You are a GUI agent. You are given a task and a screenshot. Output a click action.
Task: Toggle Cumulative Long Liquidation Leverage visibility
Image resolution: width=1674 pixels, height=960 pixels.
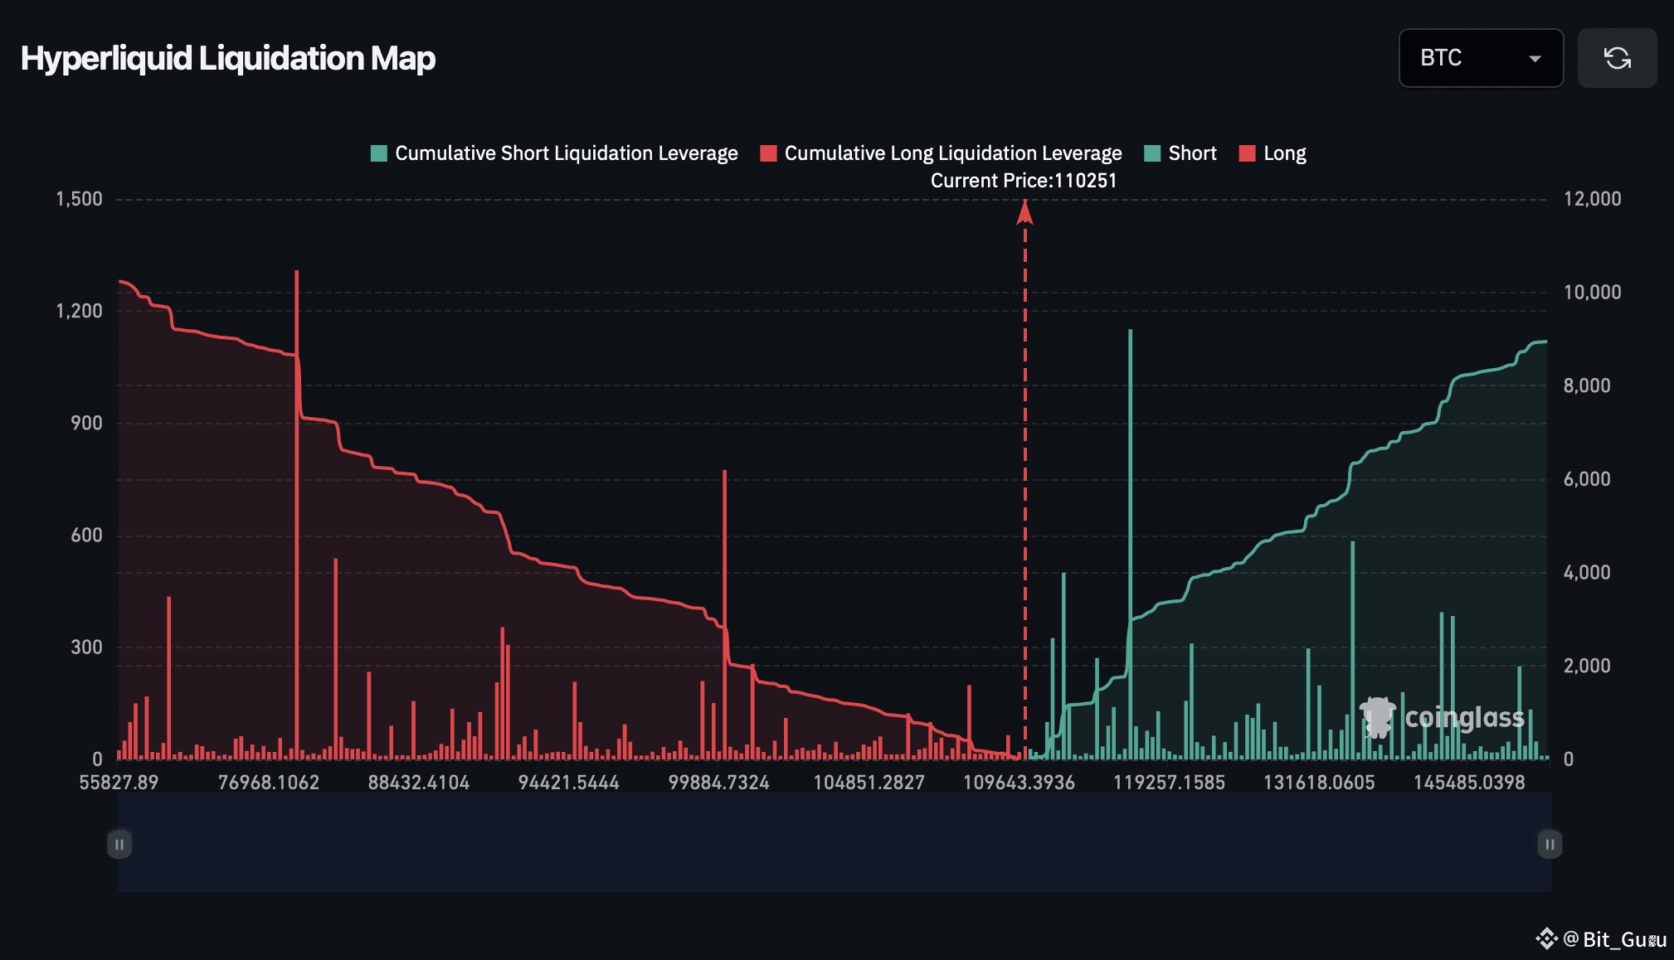[x=952, y=153]
